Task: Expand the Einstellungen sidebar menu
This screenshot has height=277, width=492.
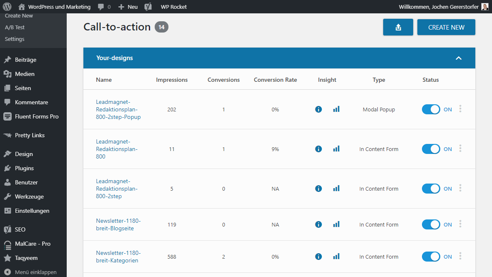Action: pyautogui.click(x=31, y=211)
